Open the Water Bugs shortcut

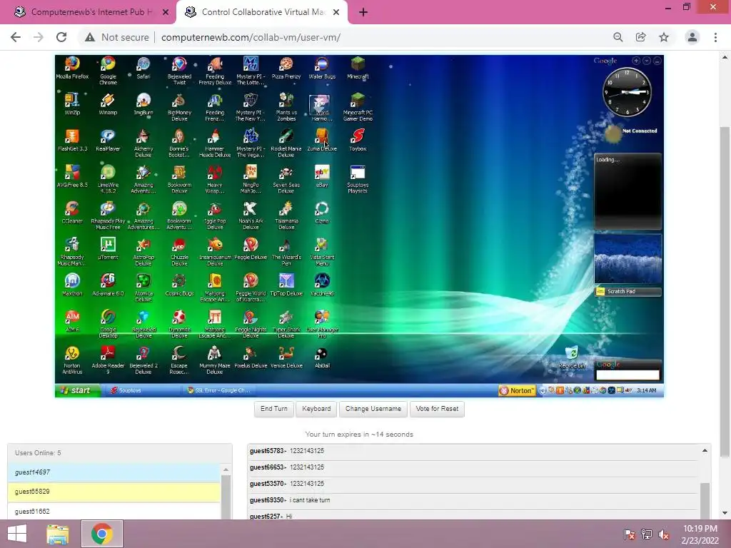pos(322,68)
